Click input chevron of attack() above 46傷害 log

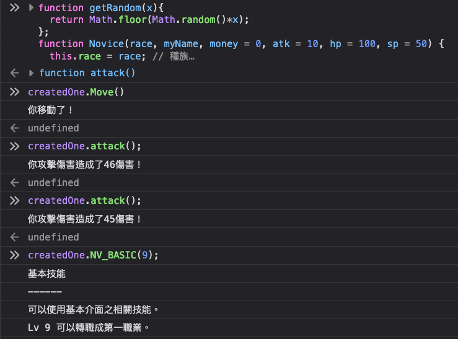[x=14, y=146]
